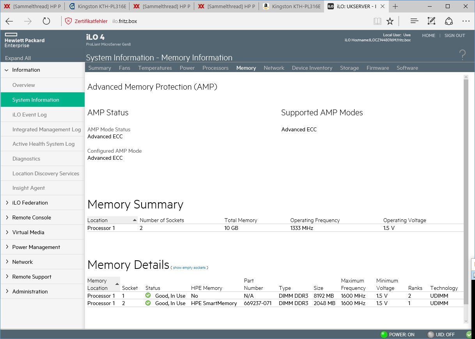Open the Fans tab
This screenshot has width=475, height=339.
(x=124, y=68)
